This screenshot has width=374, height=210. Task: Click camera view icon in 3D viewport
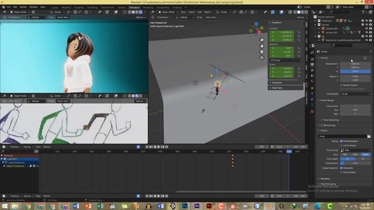coord(262,52)
